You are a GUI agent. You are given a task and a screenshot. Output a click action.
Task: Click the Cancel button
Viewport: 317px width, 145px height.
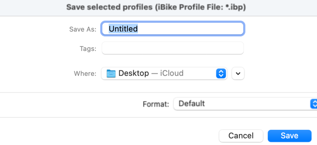point(241,136)
